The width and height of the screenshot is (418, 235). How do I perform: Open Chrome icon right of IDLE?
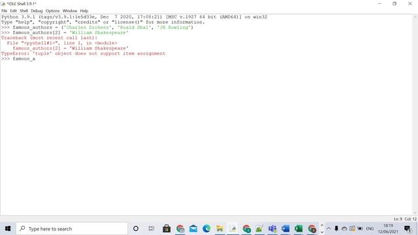[246, 228]
